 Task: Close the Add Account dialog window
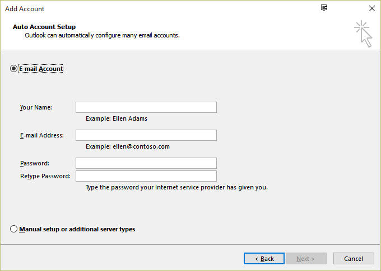372,8
